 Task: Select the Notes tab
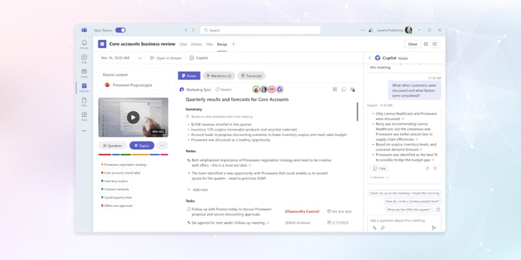pyautogui.click(x=189, y=76)
